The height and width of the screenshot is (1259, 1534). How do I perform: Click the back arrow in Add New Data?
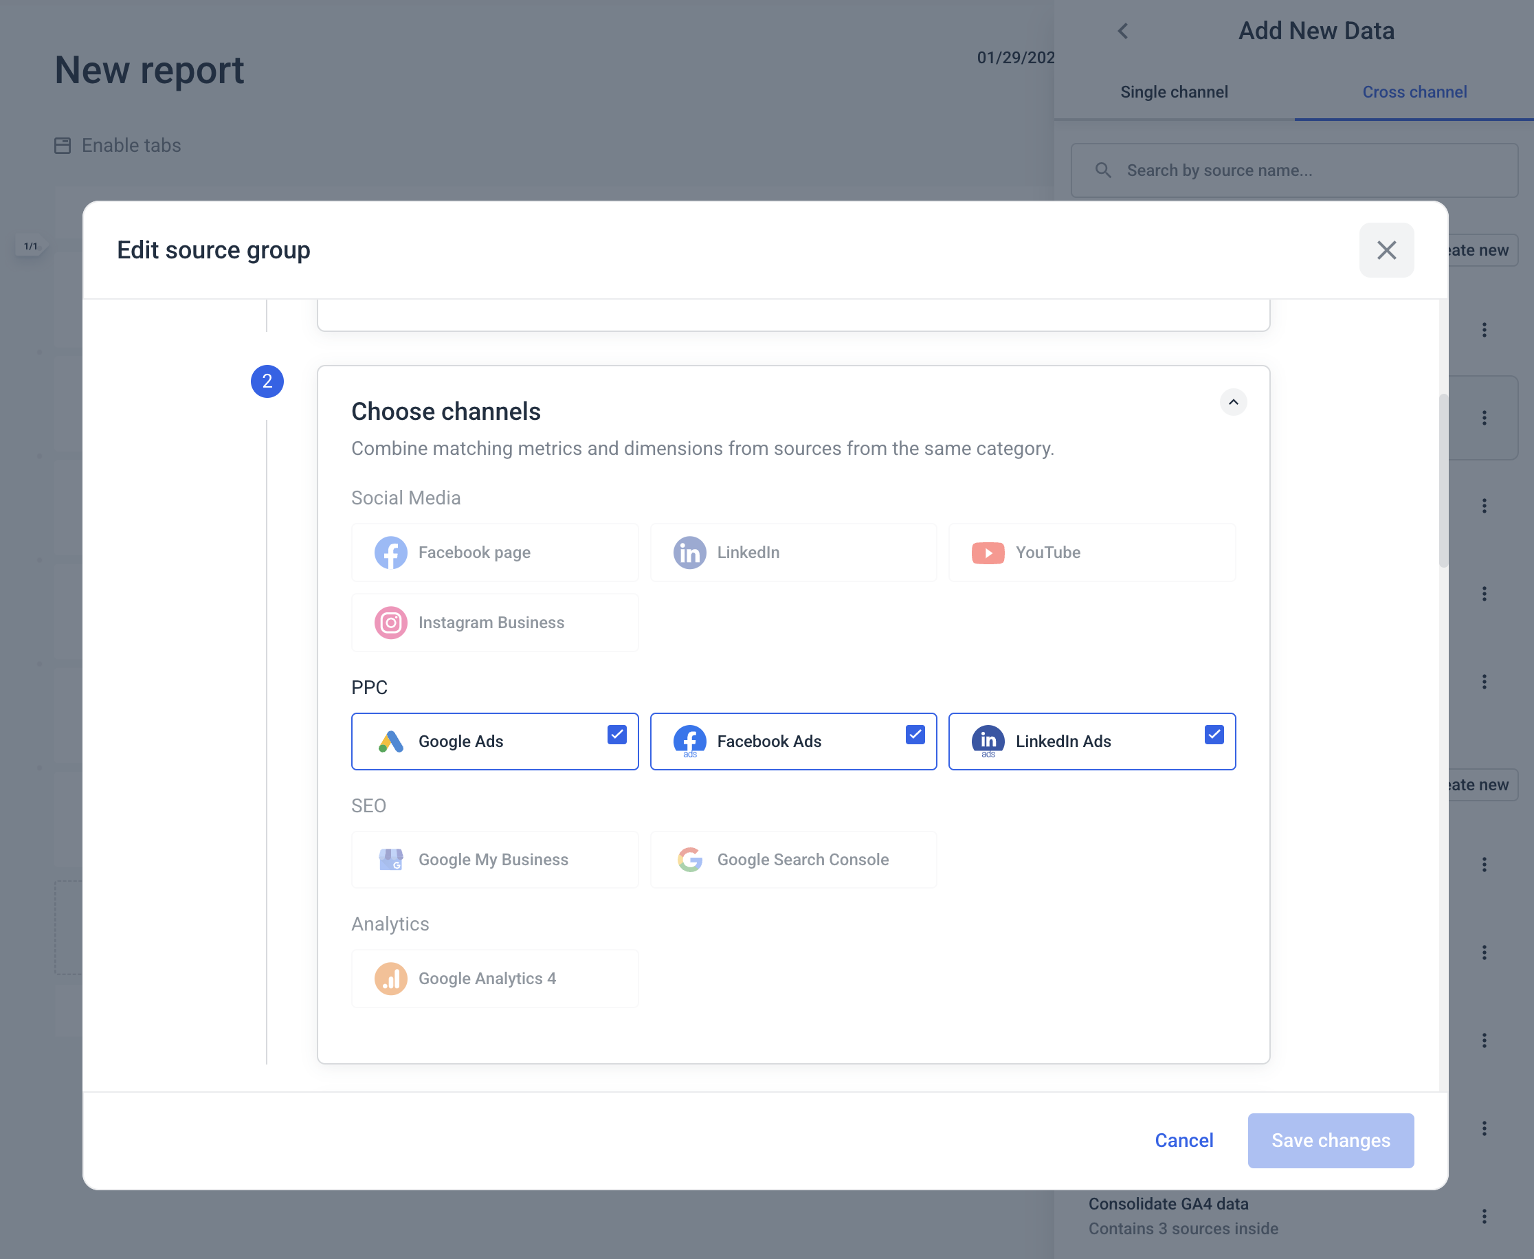[1122, 31]
